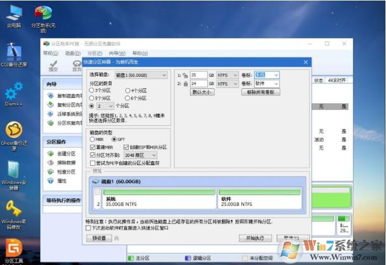Launch CGI备份还原 desktop icon
The image size is (386, 265).
tap(14, 51)
